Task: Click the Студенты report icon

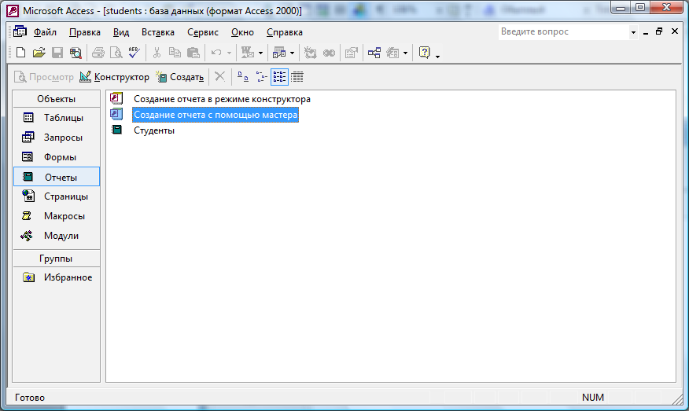Action: pos(116,130)
